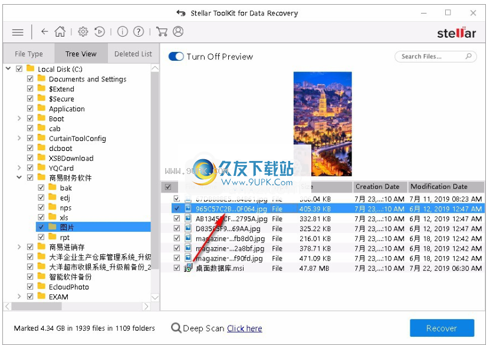
Task: Select the nps subfolder
Action: [x=65, y=208]
